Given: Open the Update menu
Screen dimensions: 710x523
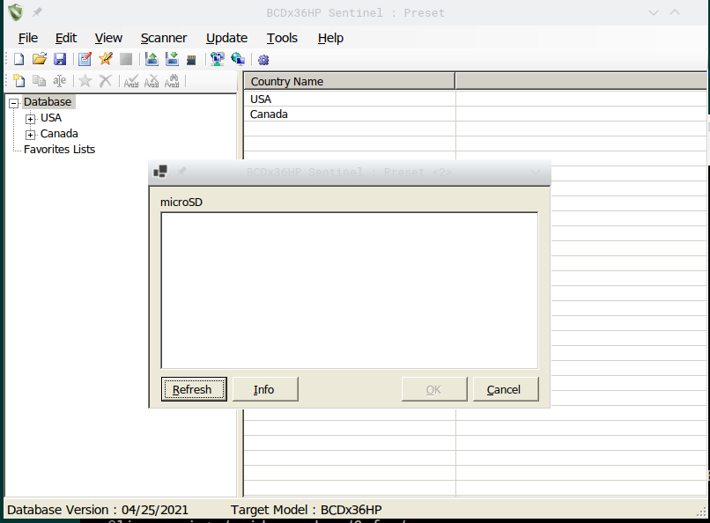Looking at the screenshot, I should [x=227, y=38].
